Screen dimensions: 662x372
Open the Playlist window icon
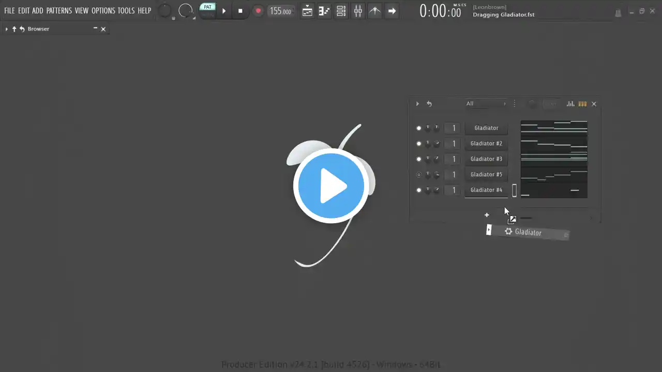[307, 11]
